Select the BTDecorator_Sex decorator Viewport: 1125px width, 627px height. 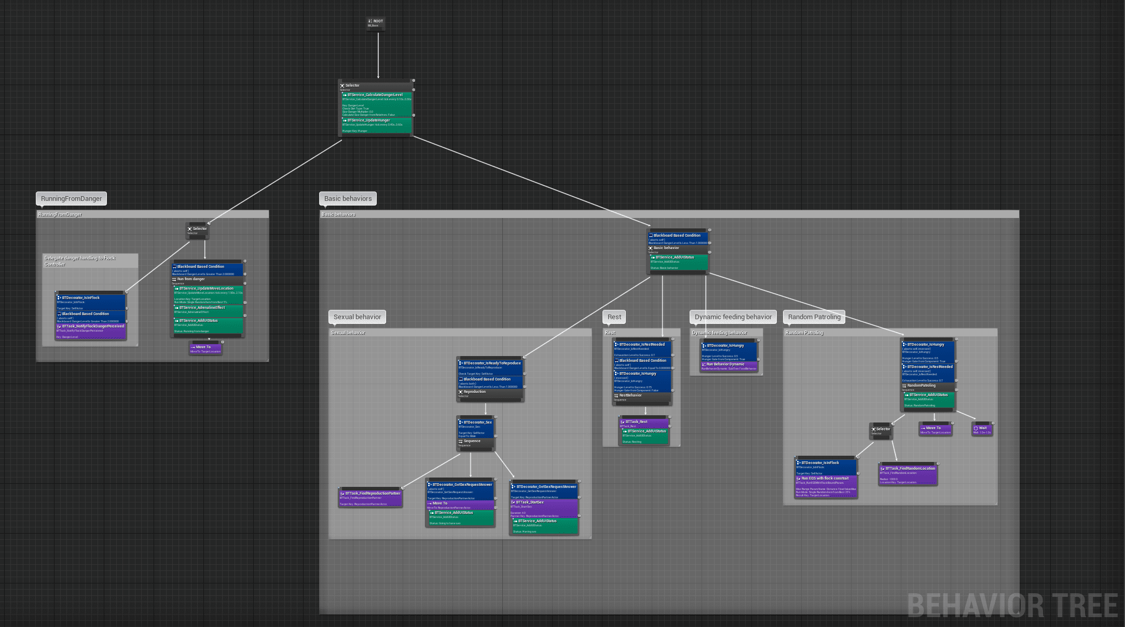(476, 429)
